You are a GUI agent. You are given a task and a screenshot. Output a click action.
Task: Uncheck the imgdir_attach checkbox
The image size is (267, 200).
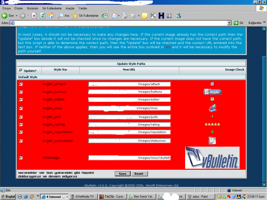(x=21, y=84)
